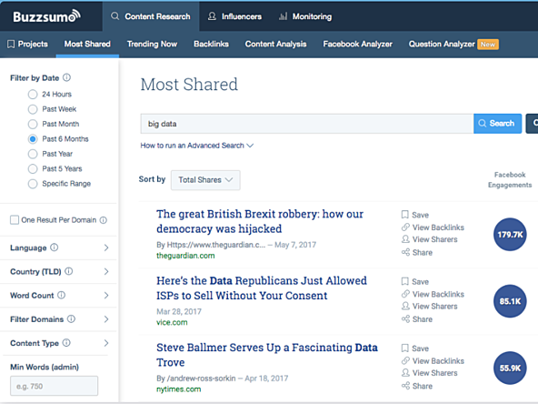Visit the theguardian.com domain link
Image resolution: width=538 pixels, height=404 pixels.
185,256
